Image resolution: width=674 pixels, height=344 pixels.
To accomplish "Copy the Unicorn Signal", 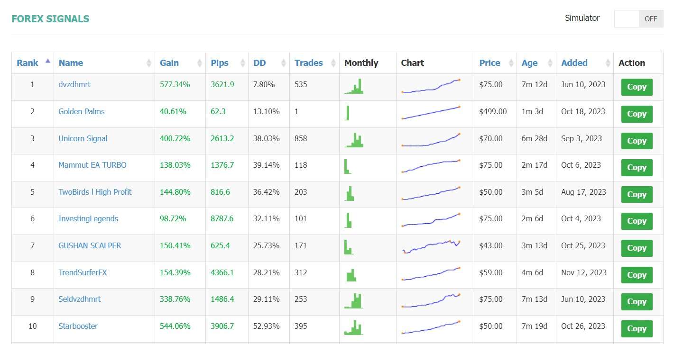I will (x=637, y=141).
